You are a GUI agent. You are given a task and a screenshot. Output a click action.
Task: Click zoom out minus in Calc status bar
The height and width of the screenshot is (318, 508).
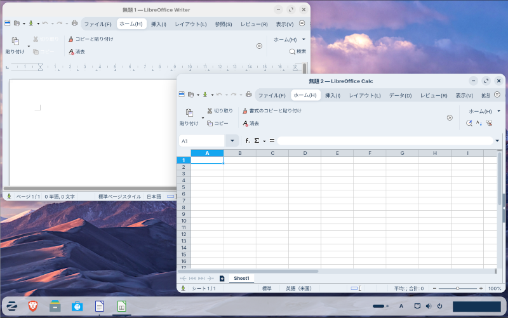pyautogui.click(x=434, y=288)
